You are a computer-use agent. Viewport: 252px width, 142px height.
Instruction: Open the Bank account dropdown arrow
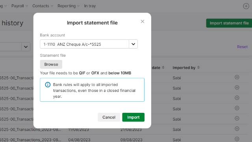[x=133, y=44]
